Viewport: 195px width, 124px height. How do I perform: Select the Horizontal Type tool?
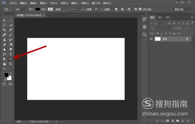click(x=10, y=54)
